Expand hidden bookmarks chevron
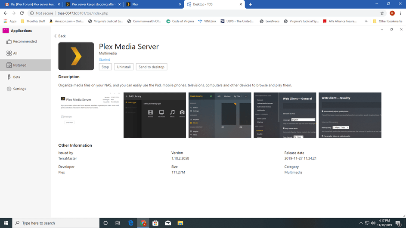 (x=366, y=21)
